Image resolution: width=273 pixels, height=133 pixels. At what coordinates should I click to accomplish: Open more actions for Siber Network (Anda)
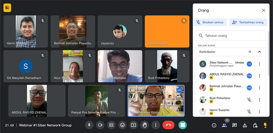click(x=259, y=64)
